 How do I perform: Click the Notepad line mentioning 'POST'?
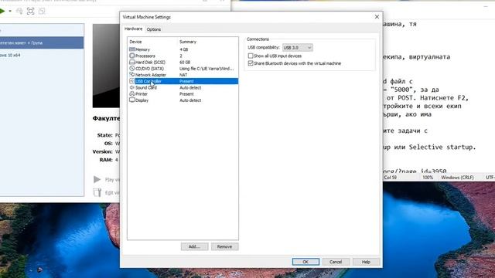pos(427,98)
